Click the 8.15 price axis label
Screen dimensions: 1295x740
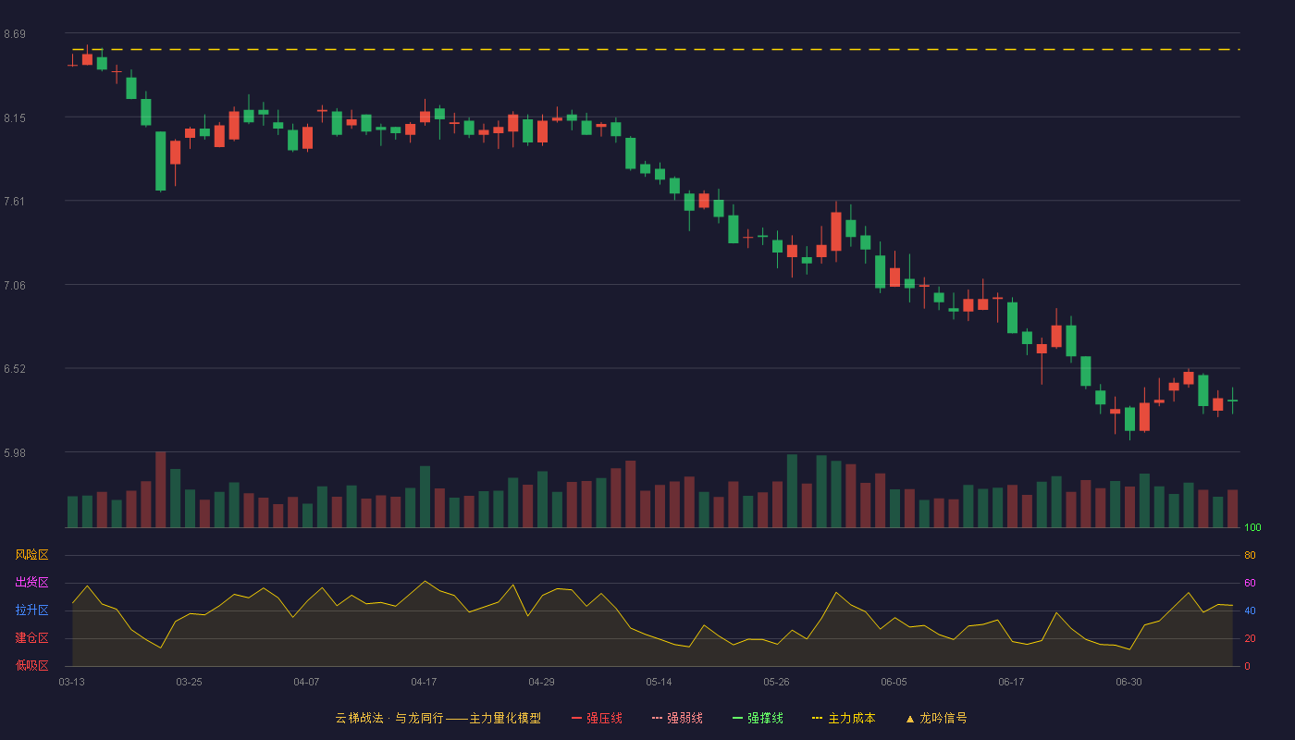point(15,117)
